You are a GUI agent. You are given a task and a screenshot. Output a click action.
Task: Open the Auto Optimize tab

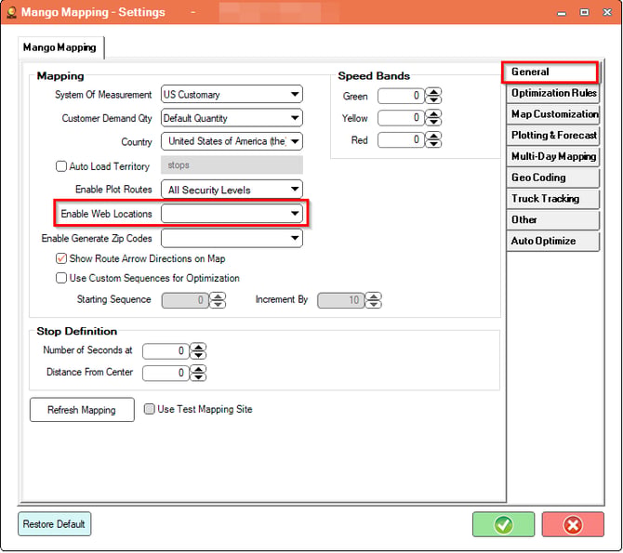click(x=553, y=241)
